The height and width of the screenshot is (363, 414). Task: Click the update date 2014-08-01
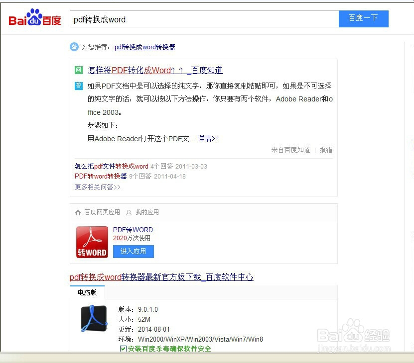pos(154,329)
